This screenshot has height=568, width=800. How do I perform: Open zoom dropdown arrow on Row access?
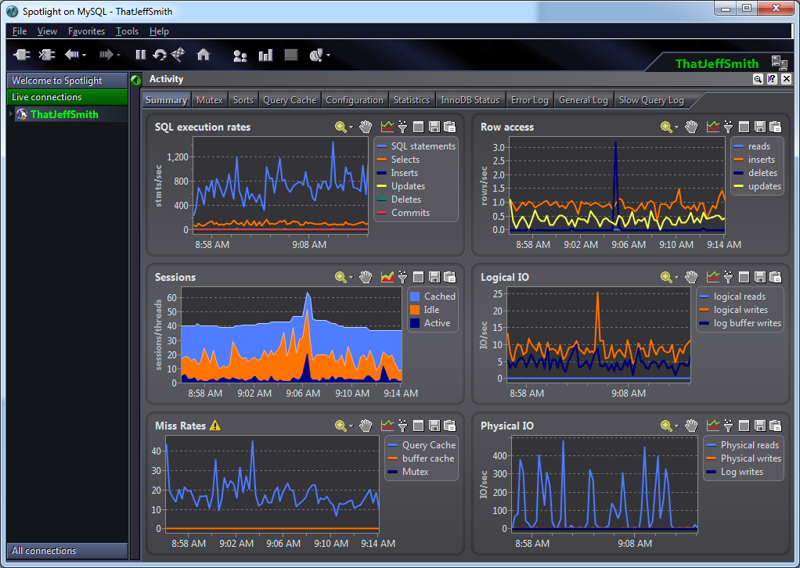coord(676,128)
